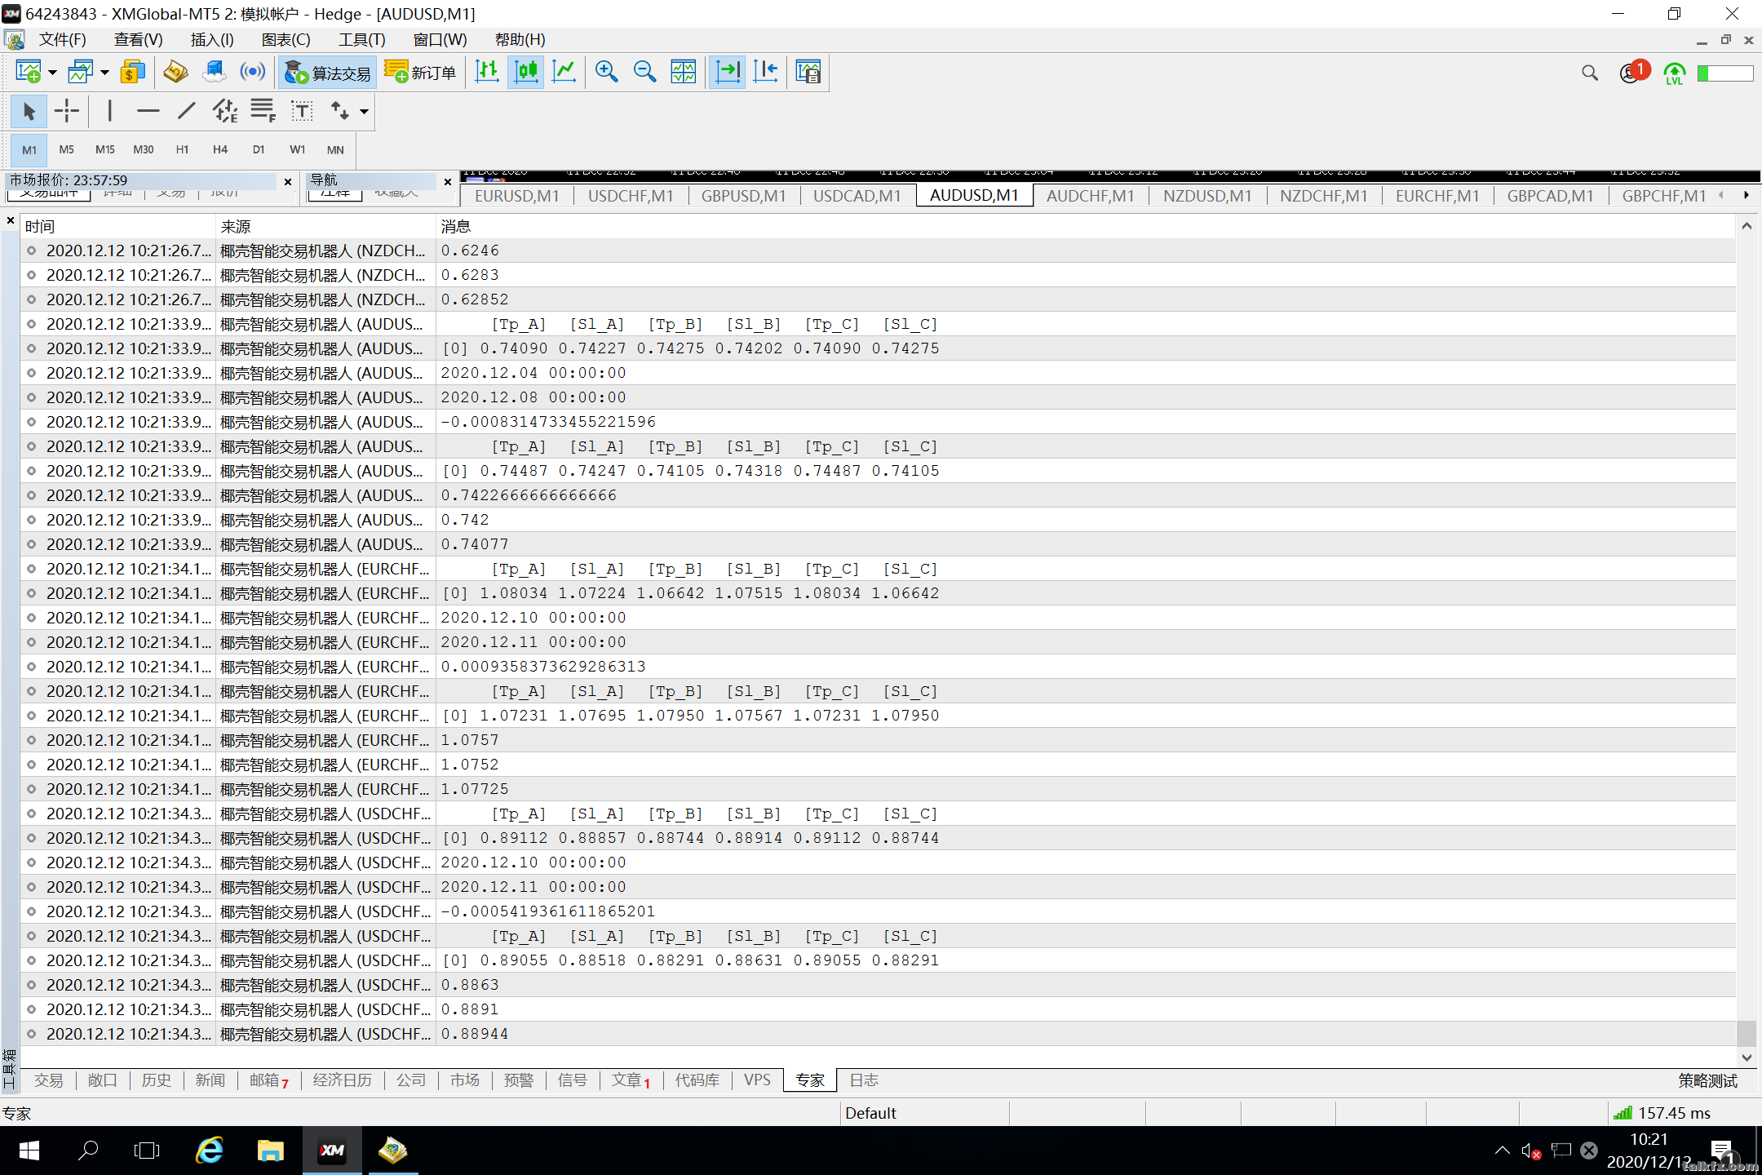Select the M1 timeframe

(x=29, y=149)
